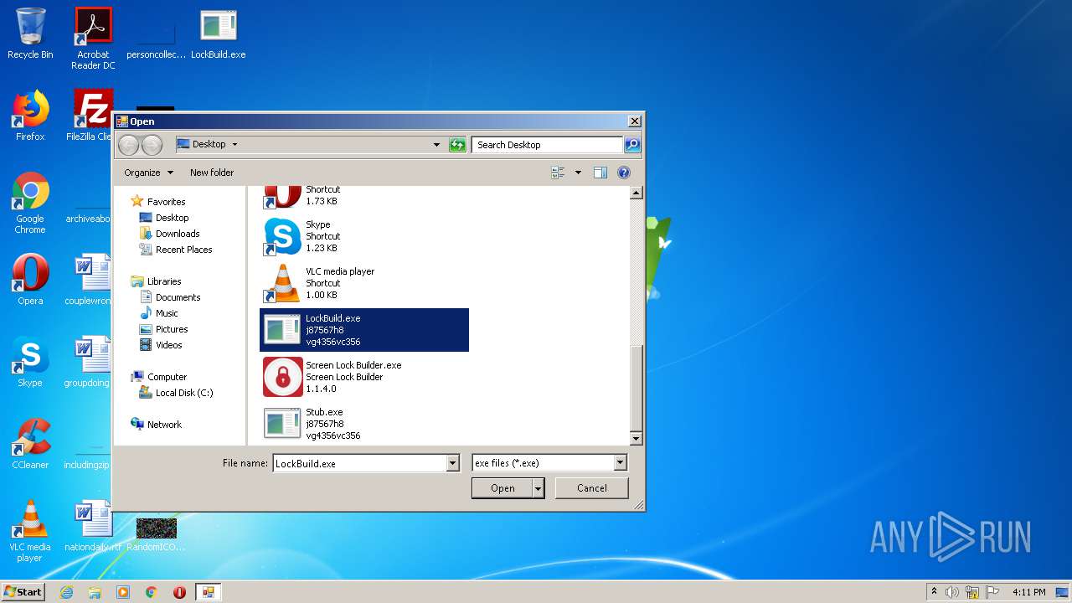This screenshot has height=603, width=1072.
Task: Click the clock showing 4:11 PM
Action: click(x=1028, y=592)
